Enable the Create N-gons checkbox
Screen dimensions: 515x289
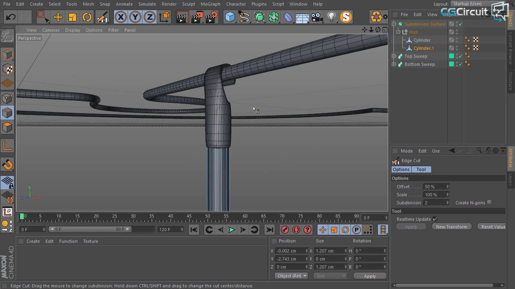489,202
